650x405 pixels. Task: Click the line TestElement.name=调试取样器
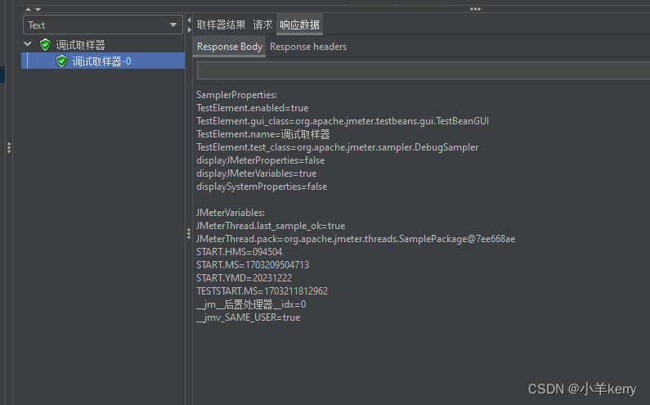(262, 134)
